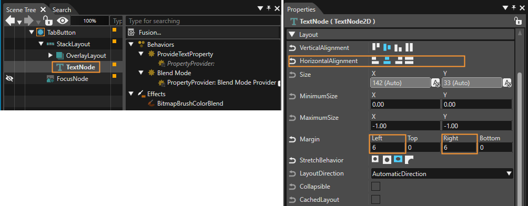Screen dimensions: 528x206
Task: Select BitmapBrushColorBlend effect item
Action: 190,104
